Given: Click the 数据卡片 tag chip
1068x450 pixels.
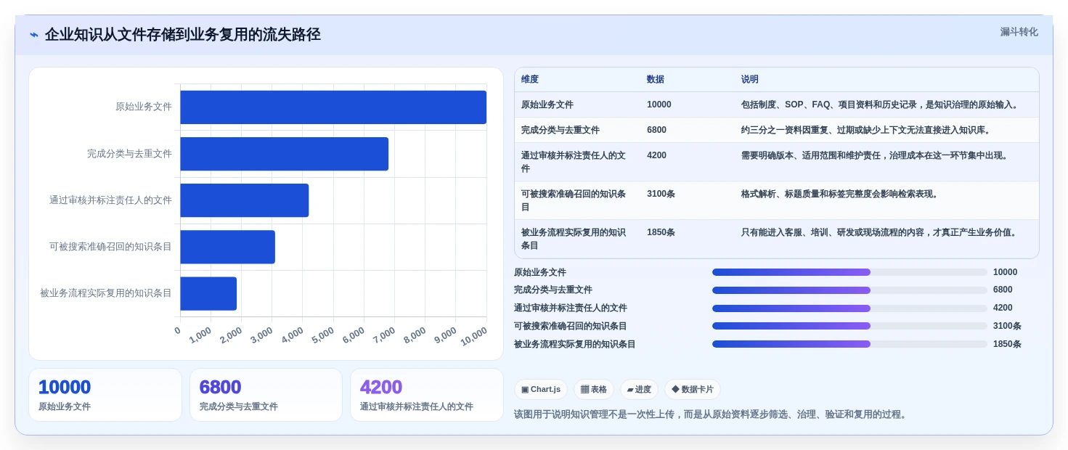Looking at the screenshot, I should coord(692,390).
